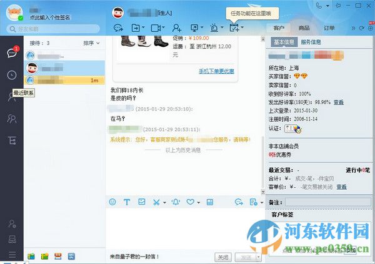
Task: Open font settings T icon
Action: pos(127,202)
